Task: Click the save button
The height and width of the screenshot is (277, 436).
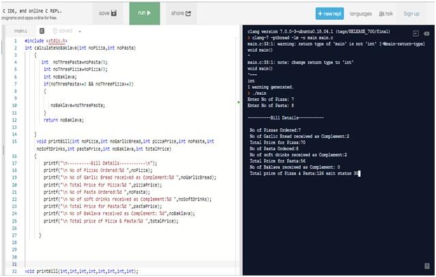Action: click(x=108, y=13)
